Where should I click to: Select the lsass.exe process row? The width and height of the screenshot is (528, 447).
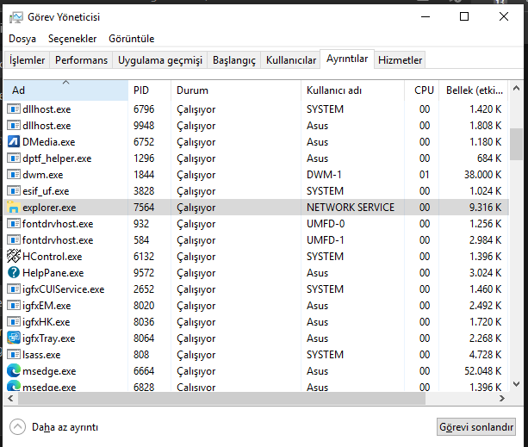pyautogui.click(x=215, y=355)
